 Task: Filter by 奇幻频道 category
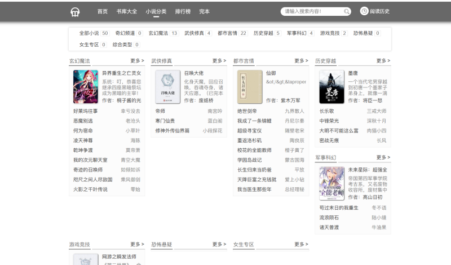tap(125, 33)
